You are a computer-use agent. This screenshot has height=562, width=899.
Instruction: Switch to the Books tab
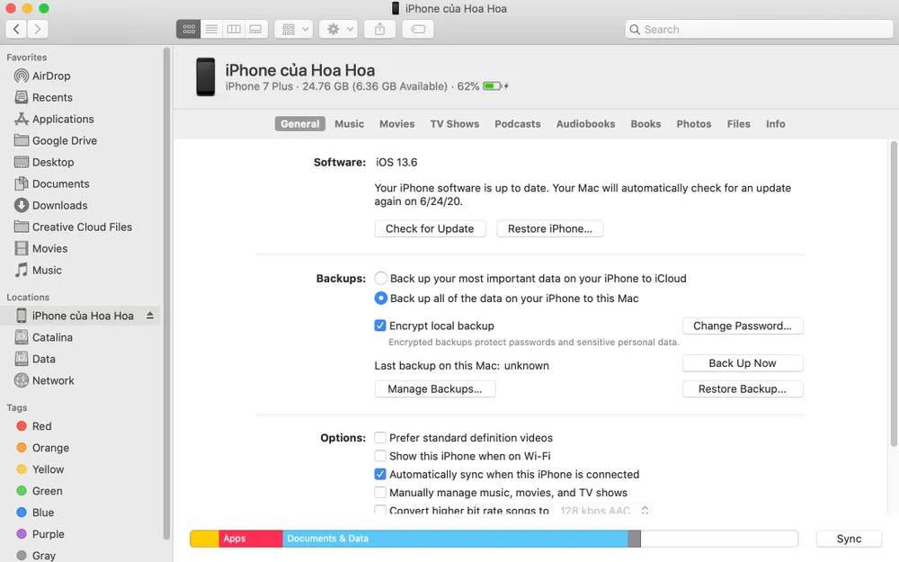[x=645, y=124]
